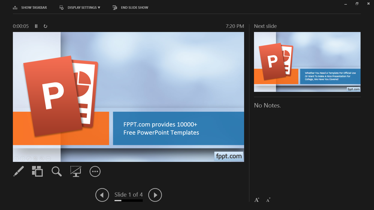Viewport: 374px width, 210px height.
Task: Click the No Notes area
Action: tap(267, 105)
